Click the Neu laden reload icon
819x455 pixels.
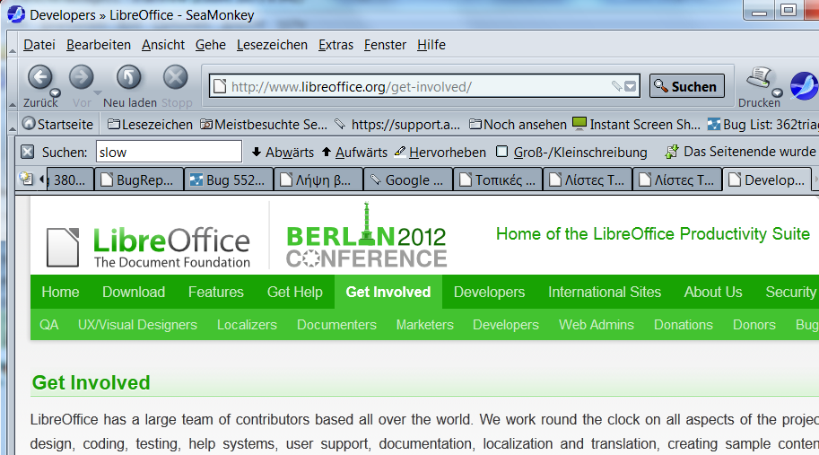[129, 78]
